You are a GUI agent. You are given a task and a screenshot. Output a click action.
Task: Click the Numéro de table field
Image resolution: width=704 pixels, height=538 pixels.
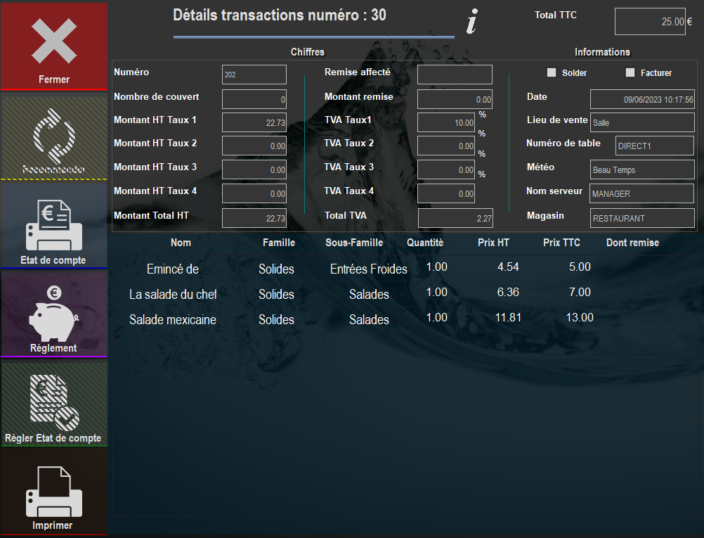tap(655, 146)
